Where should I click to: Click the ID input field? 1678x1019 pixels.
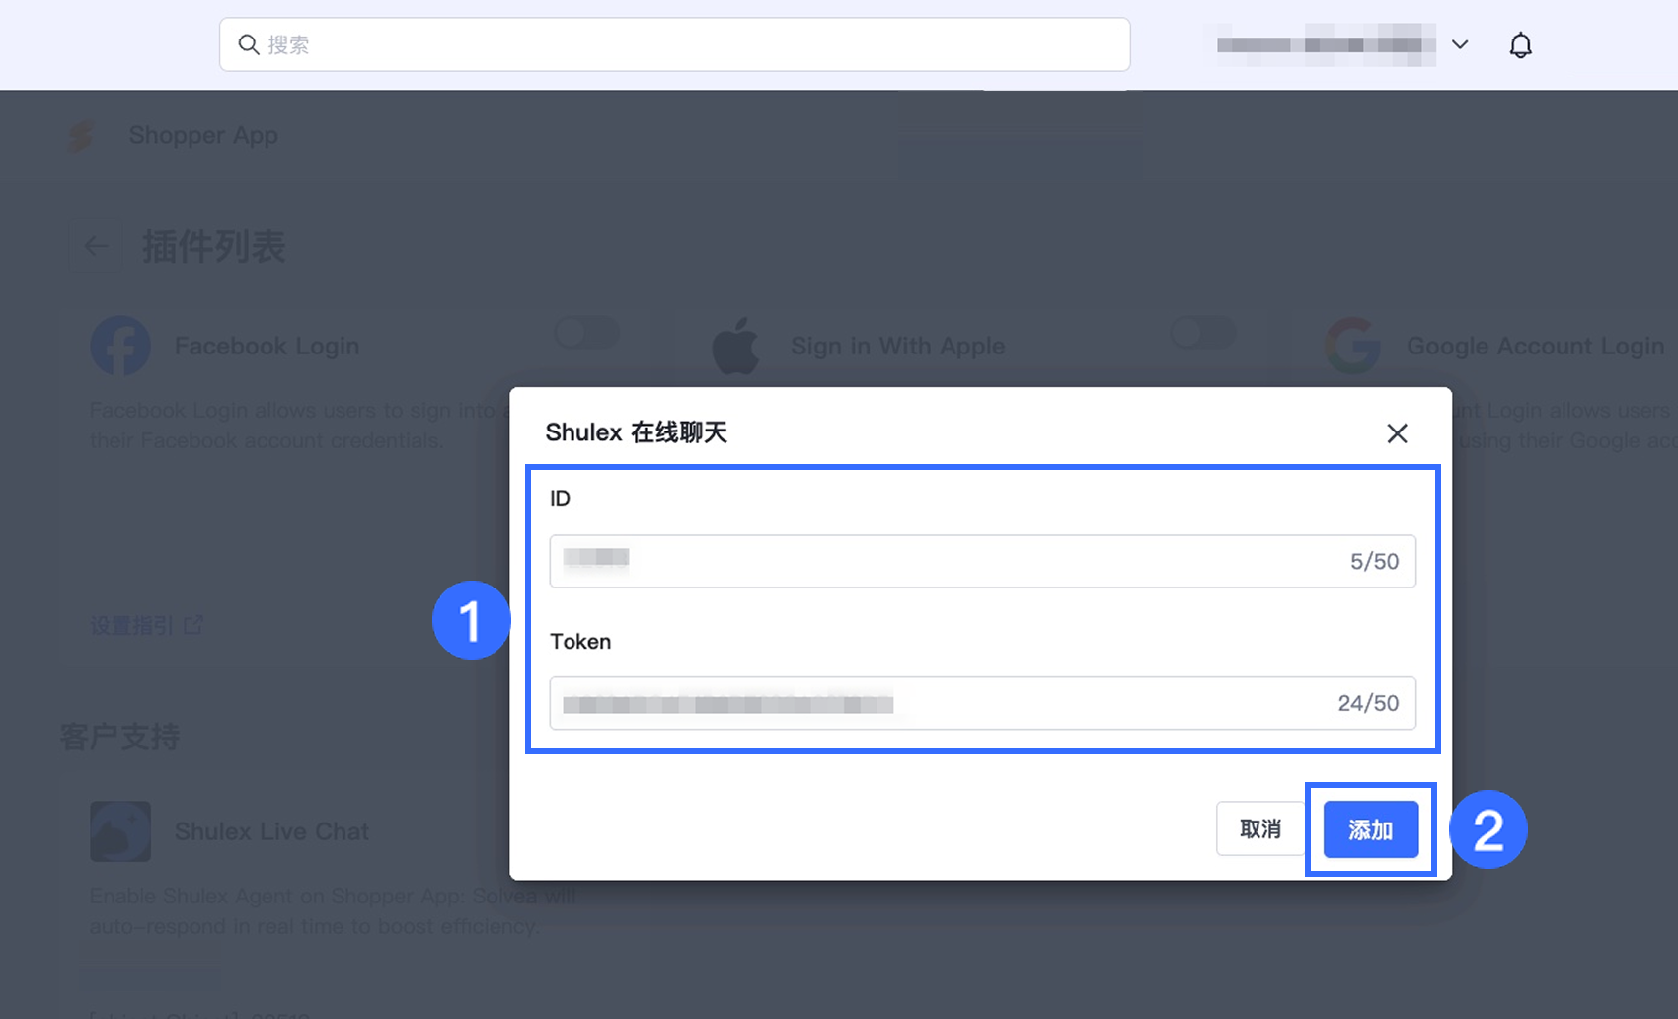(983, 561)
